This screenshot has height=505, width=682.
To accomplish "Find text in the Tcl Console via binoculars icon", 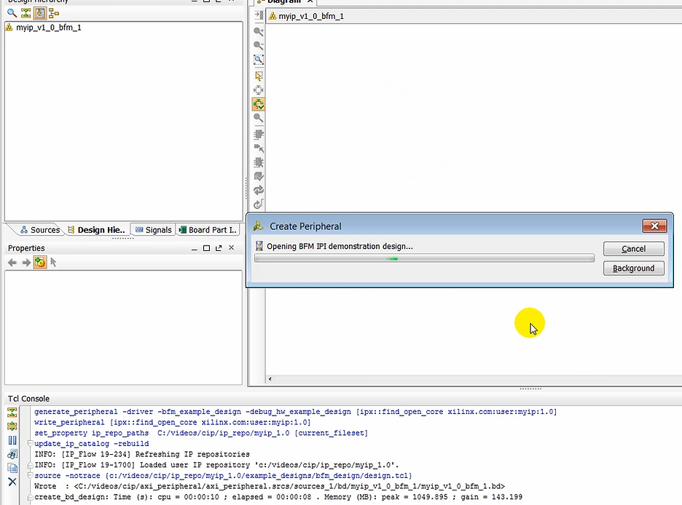I will click(x=12, y=453).
